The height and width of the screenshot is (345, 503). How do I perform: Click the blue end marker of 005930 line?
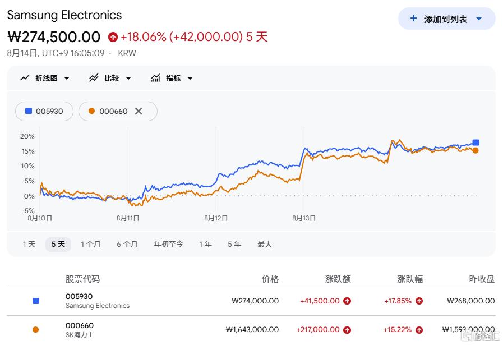[476, 142]
